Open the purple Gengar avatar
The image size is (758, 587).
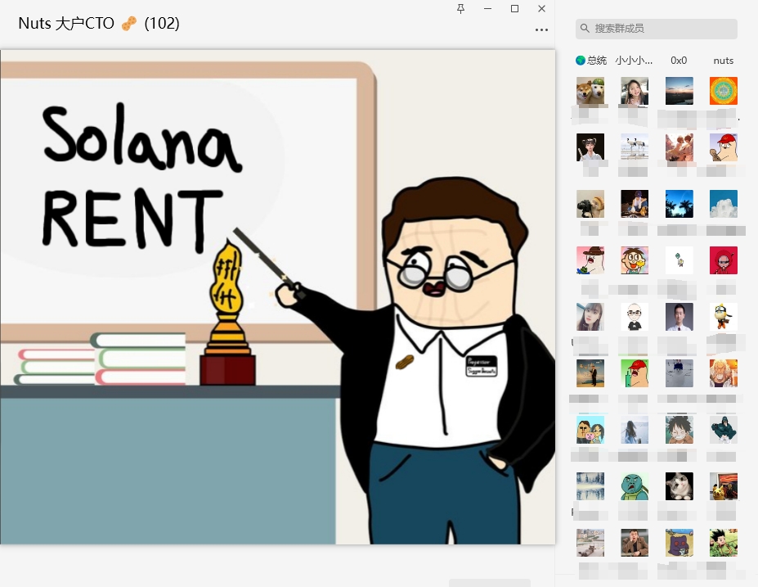click(680, 543)
